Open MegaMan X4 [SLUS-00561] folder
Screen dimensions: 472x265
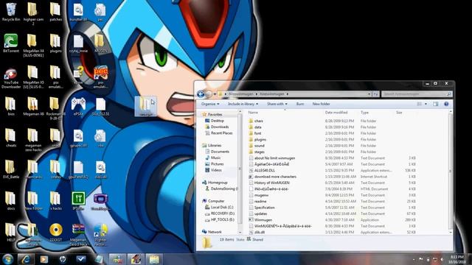(33, 46)
